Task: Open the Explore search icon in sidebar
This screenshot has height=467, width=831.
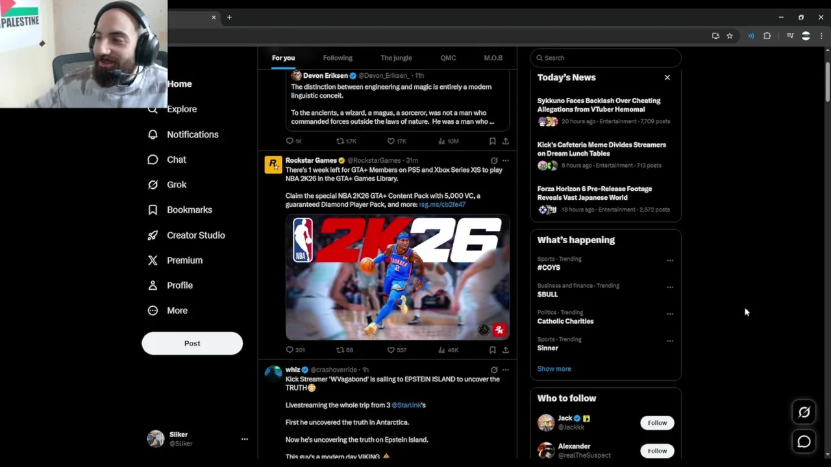Action: pos(153,109)
